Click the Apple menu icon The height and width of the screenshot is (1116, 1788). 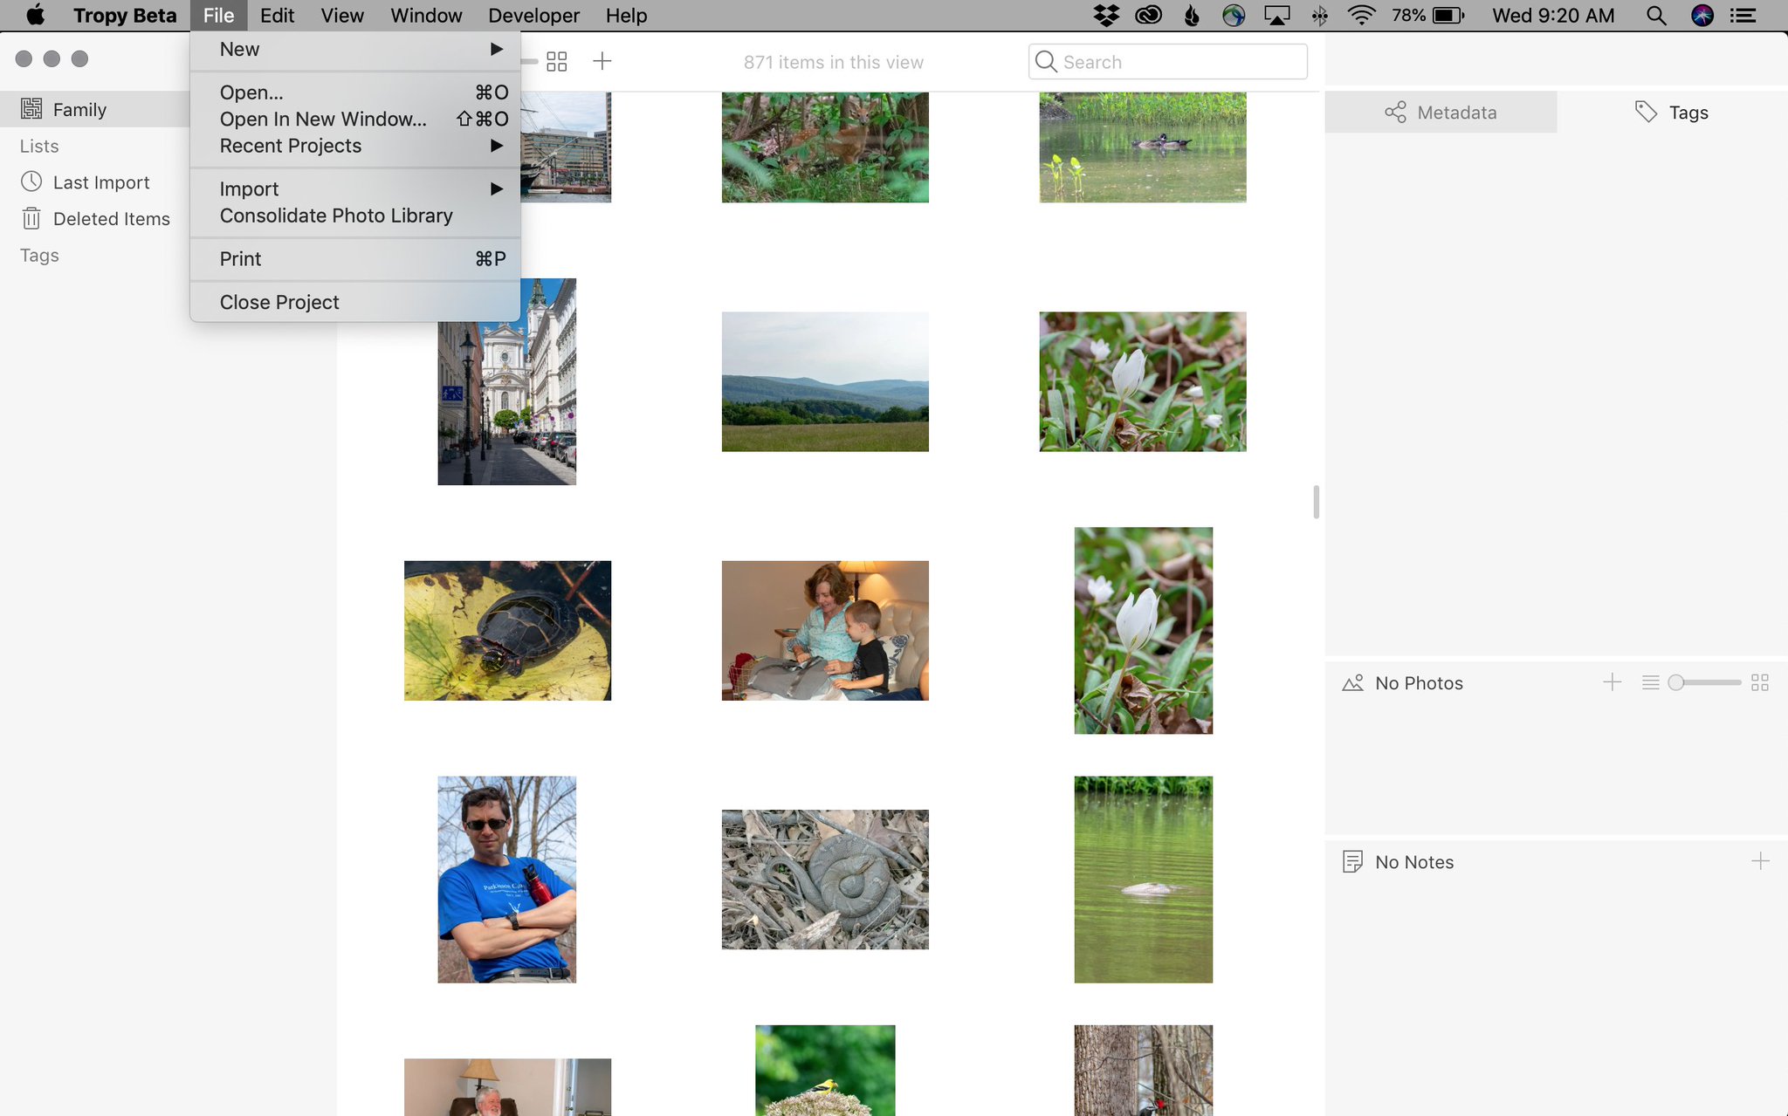point(35,15)
